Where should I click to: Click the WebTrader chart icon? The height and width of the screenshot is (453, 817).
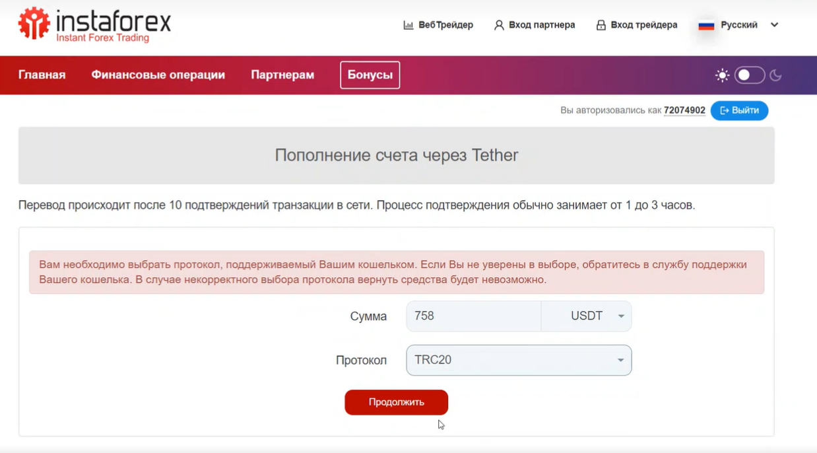tap(408, 25)
